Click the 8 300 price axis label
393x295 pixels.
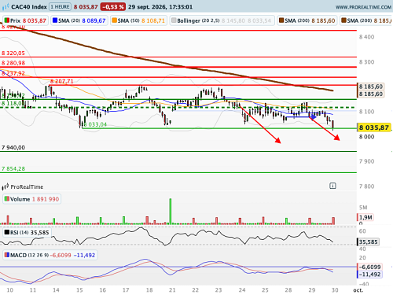366,62
